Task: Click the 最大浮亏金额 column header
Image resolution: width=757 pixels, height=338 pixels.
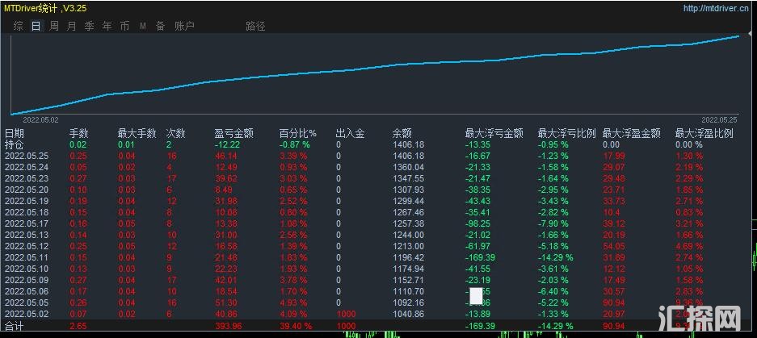Action: (x=494, y=133)
